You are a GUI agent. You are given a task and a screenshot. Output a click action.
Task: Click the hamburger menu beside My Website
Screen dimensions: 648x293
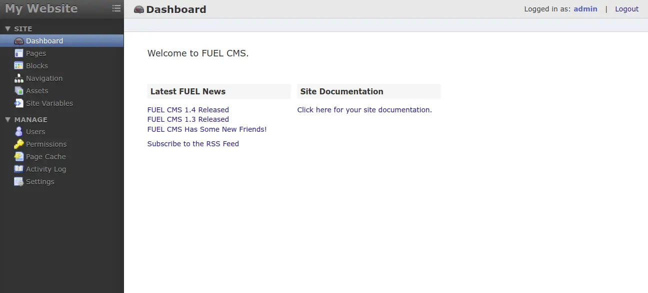116,8
